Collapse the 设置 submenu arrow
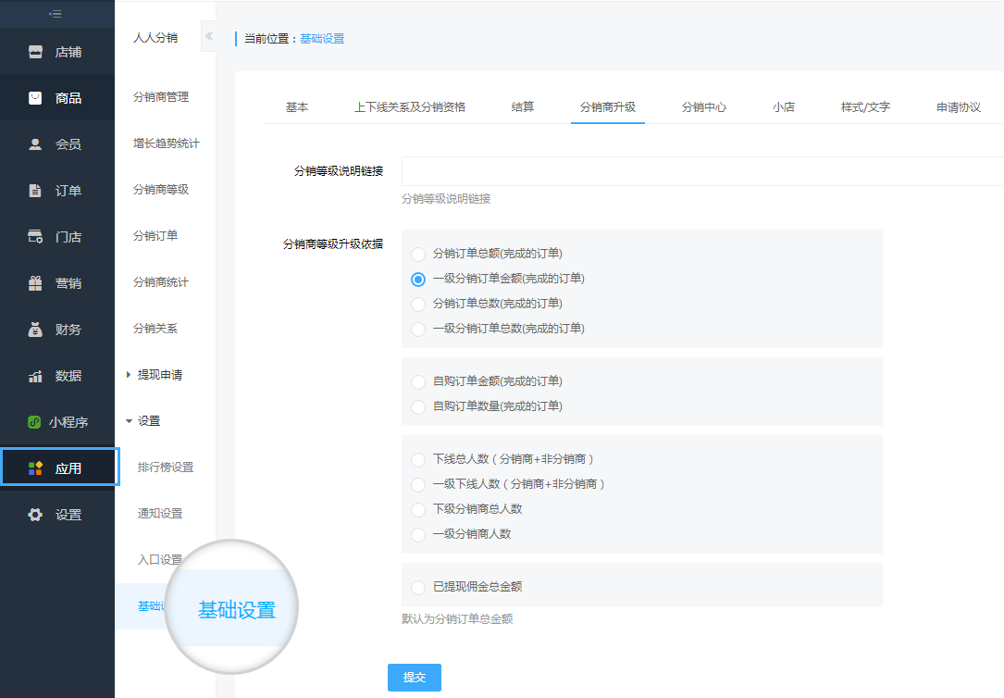The width and height of the screenshot is (1004, 698). (x=129, y=421)
